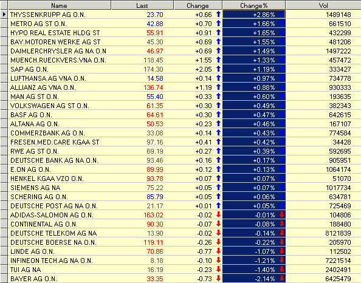The height and width of the screenshot is (283, 361).
Task: Click the Vol column header
Action: click(x=323, y=5)
